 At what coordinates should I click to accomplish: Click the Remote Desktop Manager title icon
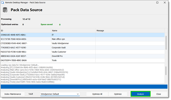(x=2, y=3)
